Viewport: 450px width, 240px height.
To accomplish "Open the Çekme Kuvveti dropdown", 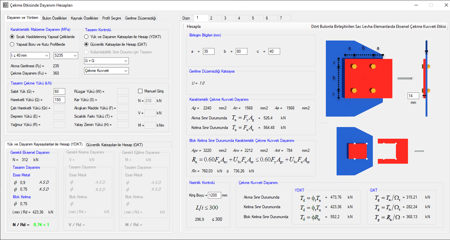I will pyautogui.click(x=106, y=71).
